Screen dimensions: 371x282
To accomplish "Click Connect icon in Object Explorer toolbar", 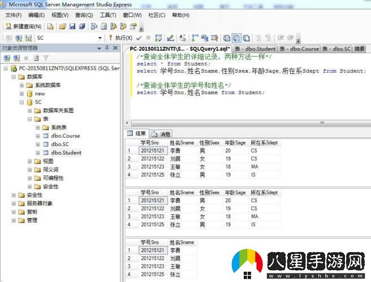I will click(7, 58).
